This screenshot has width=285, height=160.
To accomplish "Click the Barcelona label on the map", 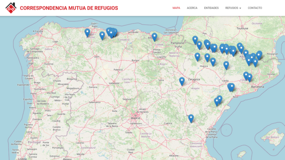I will point(258,87).
